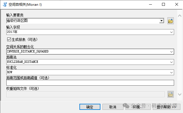
Task: Click the 权重矩阵文件 text field
Action: click(85, 94)
